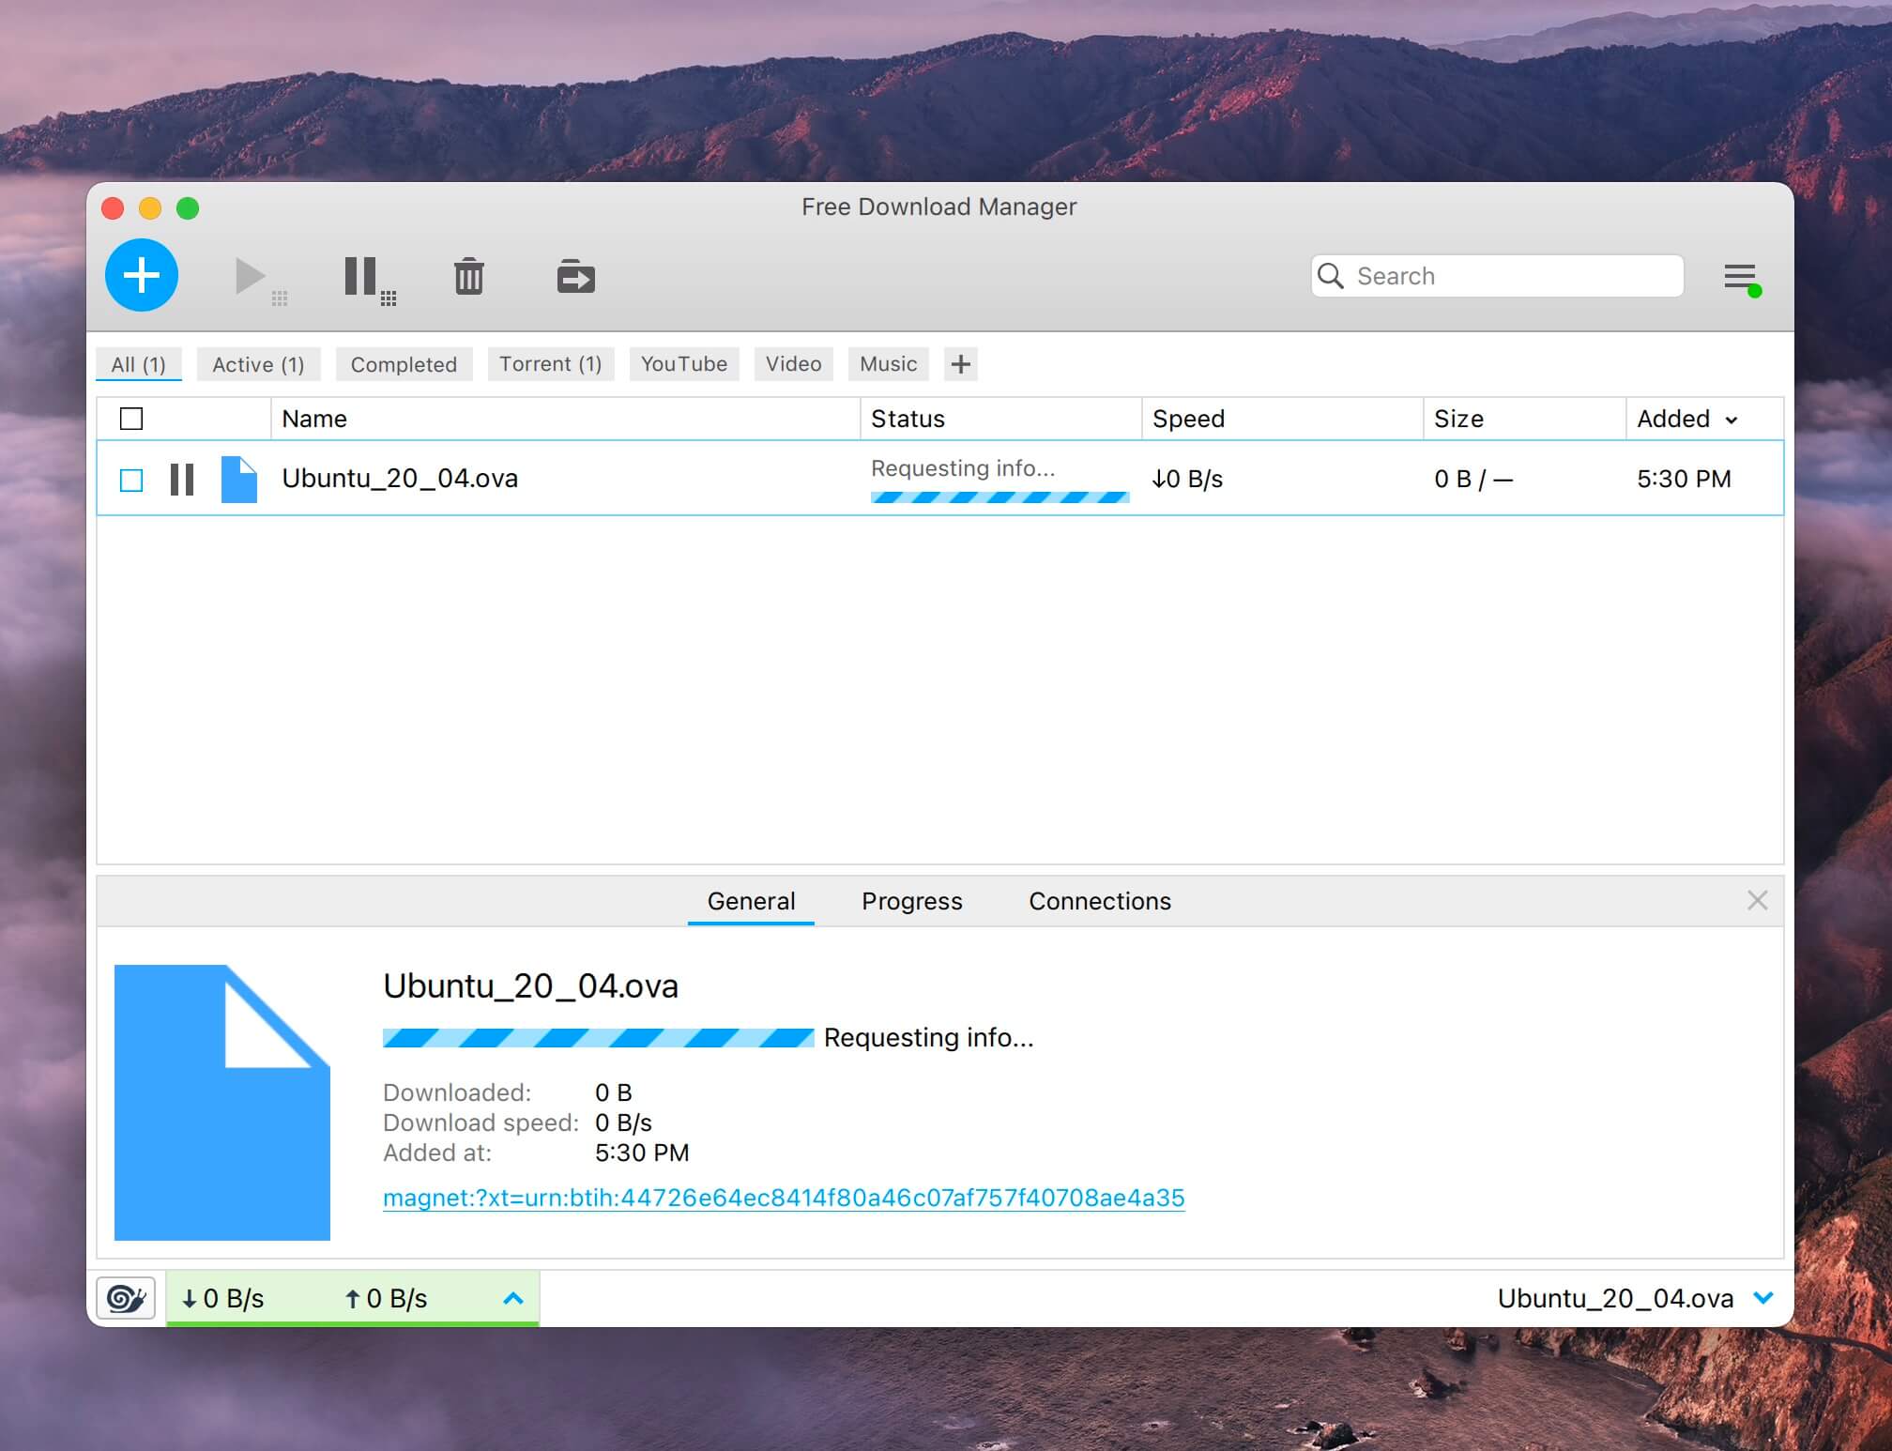Close the details panel
The height and width of the screenshot is (1451, 1892).
(1758, 901)
